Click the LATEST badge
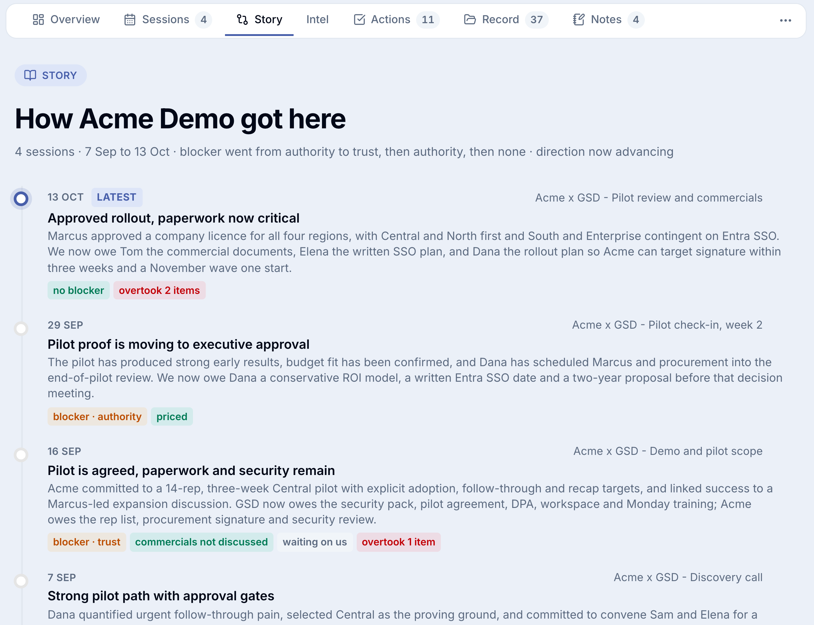The width and height of the screenshot is (814, 625). click(117, 197)
